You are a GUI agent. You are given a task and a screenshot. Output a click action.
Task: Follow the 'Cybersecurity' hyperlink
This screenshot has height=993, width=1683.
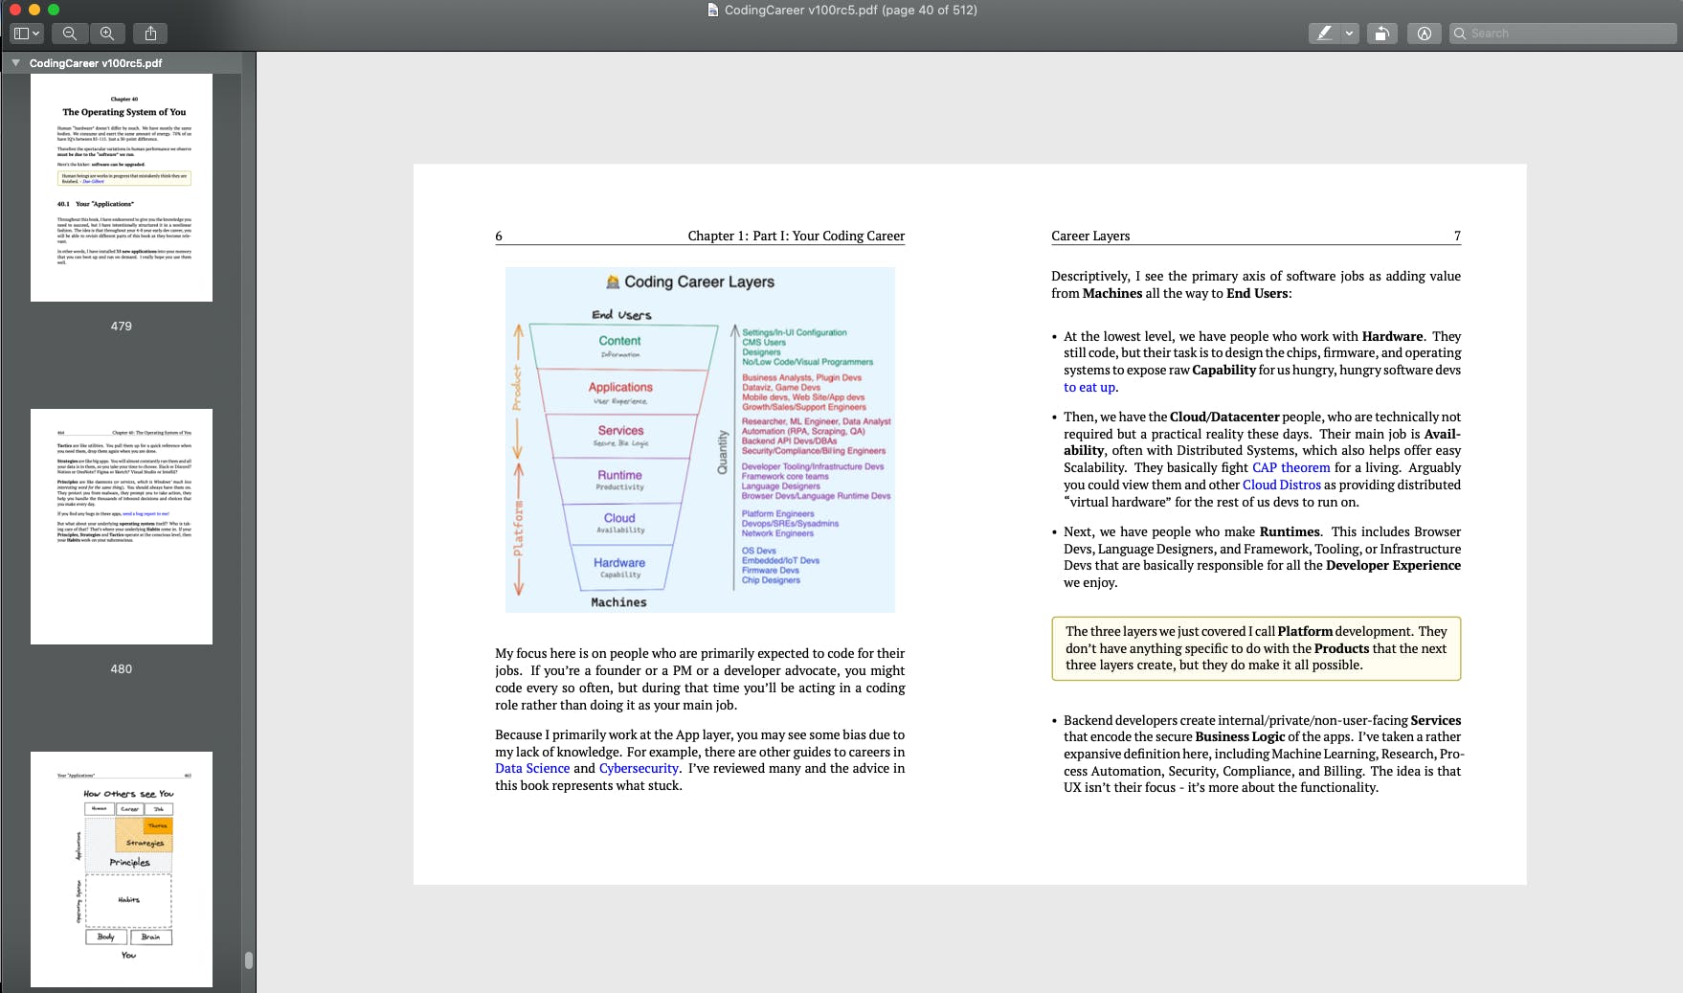coord(639,768)
